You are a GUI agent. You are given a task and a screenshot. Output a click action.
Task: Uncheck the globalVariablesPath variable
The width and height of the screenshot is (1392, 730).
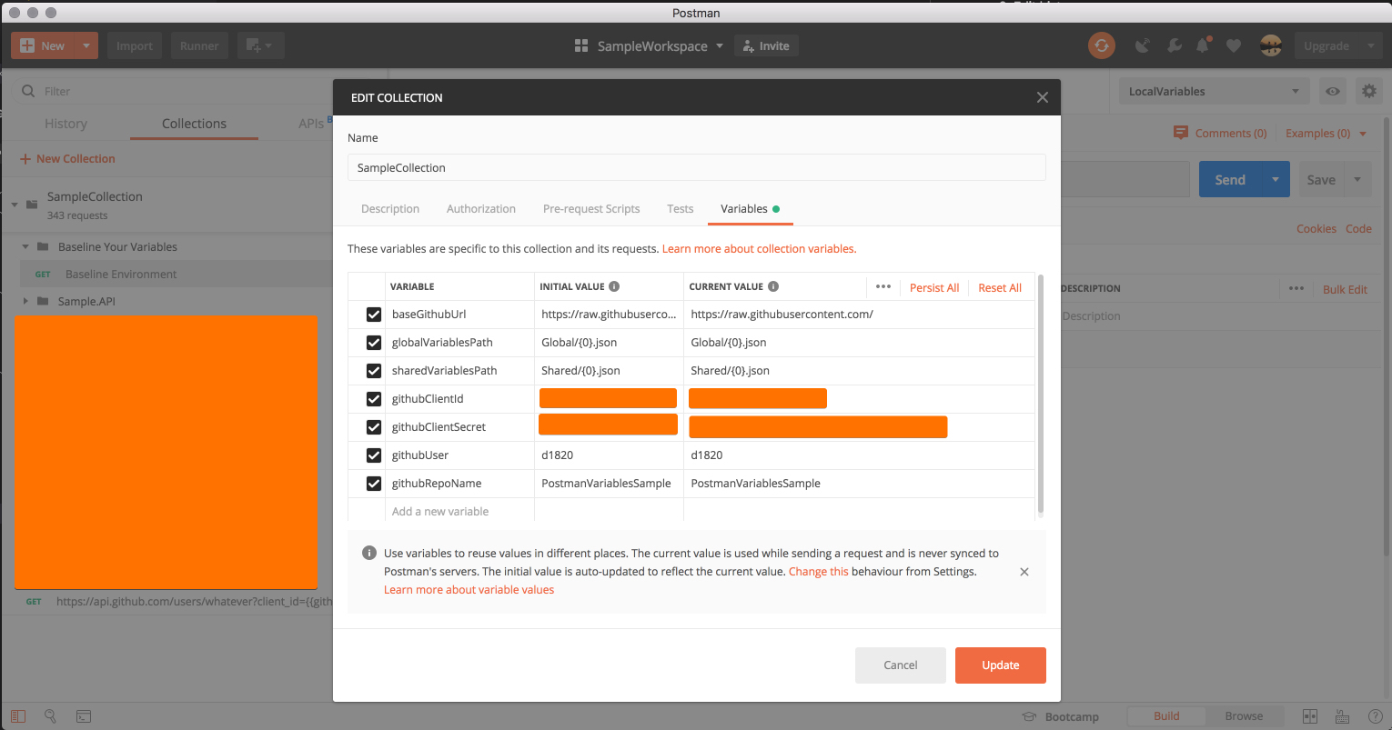click(x=373, y=343)
